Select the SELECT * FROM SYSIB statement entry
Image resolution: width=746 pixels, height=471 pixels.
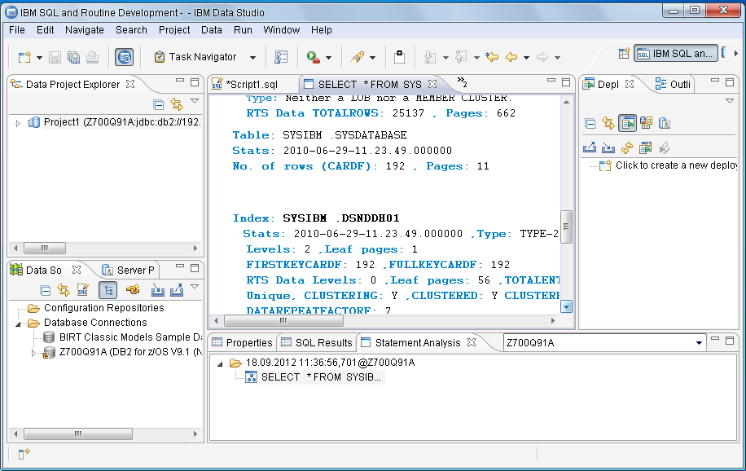320,377
